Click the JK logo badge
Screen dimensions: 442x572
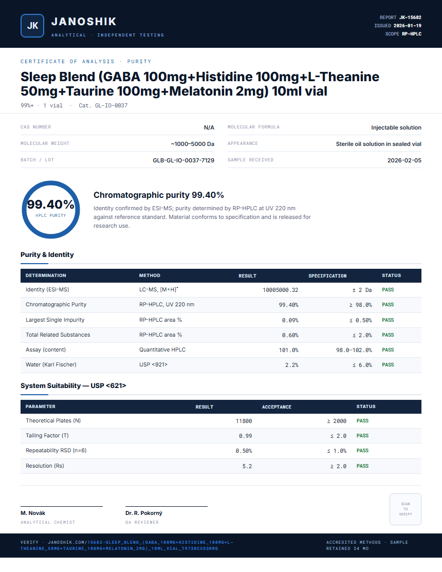click(32, 26)
